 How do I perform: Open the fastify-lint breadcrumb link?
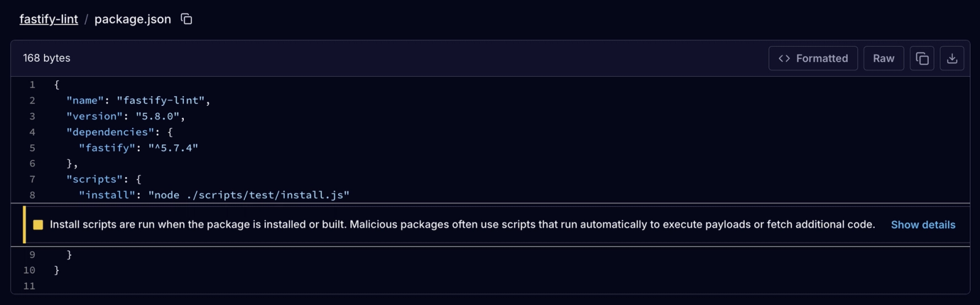click(49, 19)
